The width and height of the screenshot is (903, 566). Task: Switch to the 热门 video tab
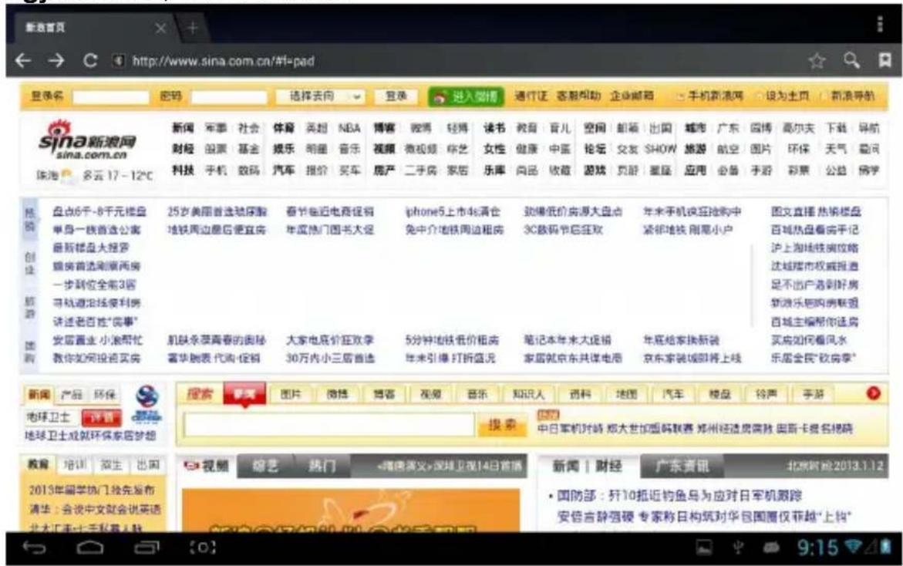click(322, 466)
